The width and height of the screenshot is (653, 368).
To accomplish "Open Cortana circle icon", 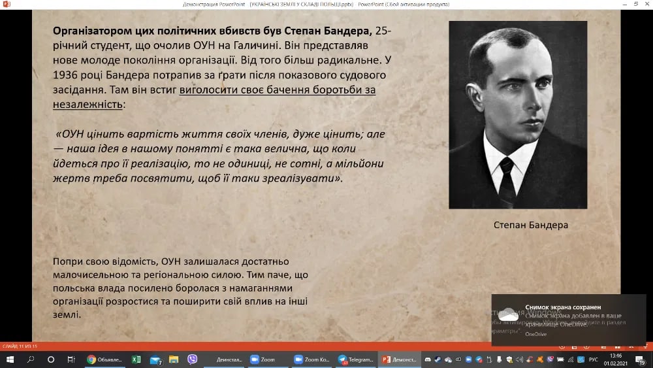I will 51,360.
